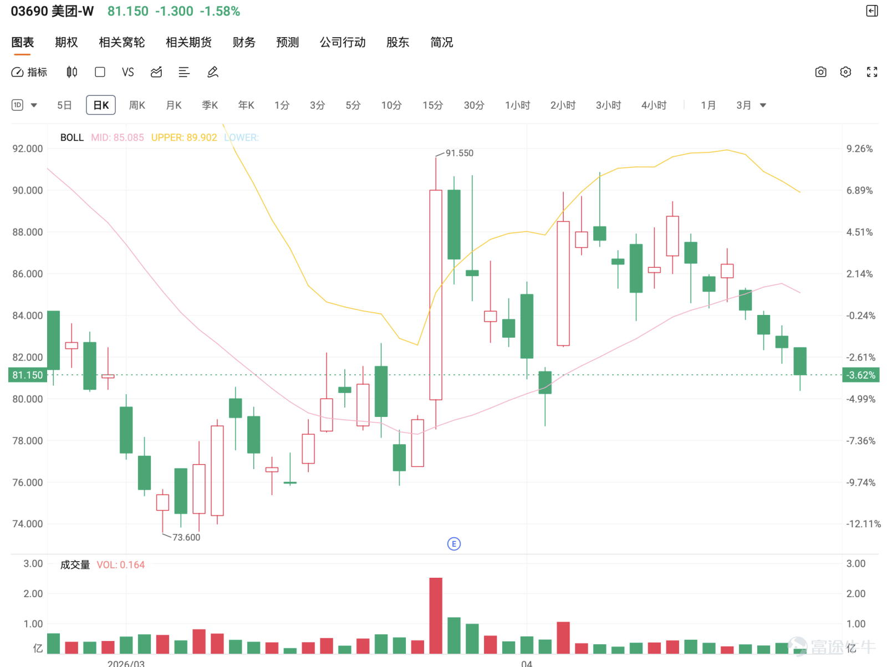887x667 pixels.
Task: Open chart settings hexagon icon
Action: click(845, 72)
